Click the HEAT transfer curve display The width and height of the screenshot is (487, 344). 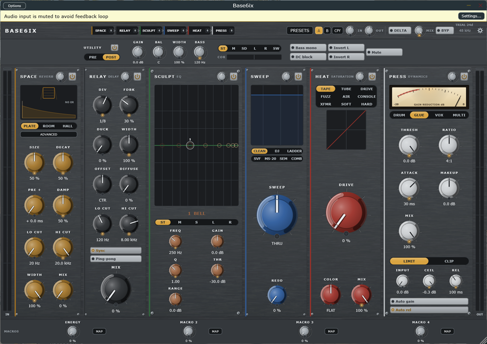point(346,130)
